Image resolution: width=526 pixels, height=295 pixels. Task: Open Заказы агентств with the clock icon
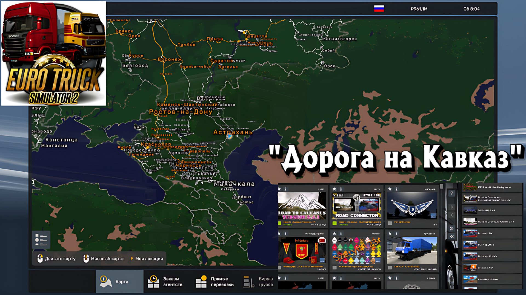pos(154,281)
